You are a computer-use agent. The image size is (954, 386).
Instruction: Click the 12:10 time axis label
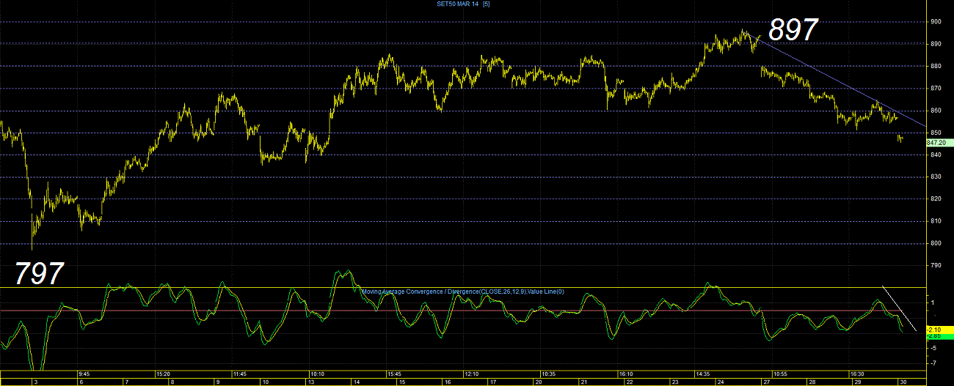click(471, 374)
